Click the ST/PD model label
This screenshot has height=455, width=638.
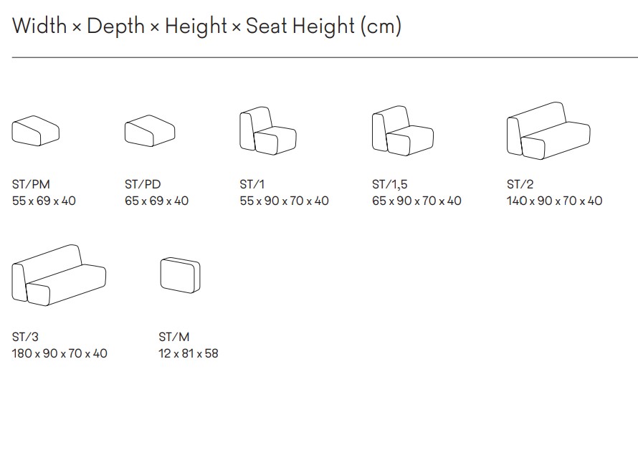click(x=143, y=184)
